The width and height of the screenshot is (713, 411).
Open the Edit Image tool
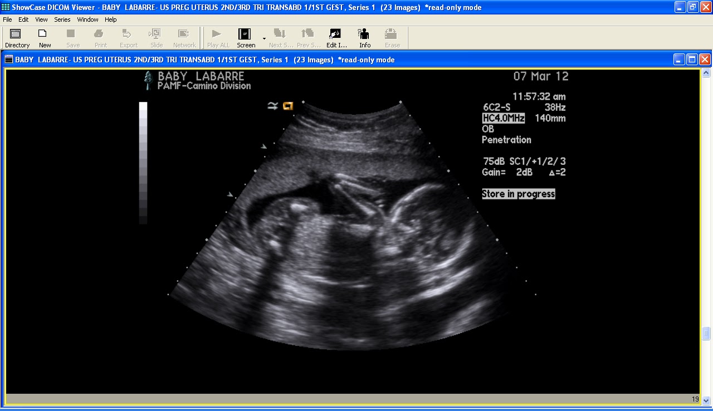(335, 37)
